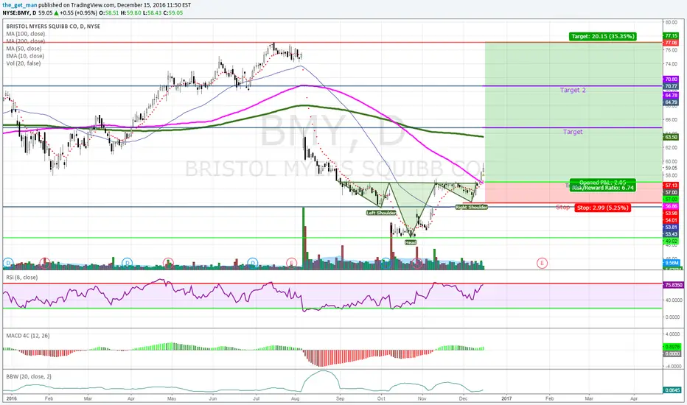The image size is (687, 405).
Task: Select the MA (200, close) indicator label
Action: click(25, 41)
